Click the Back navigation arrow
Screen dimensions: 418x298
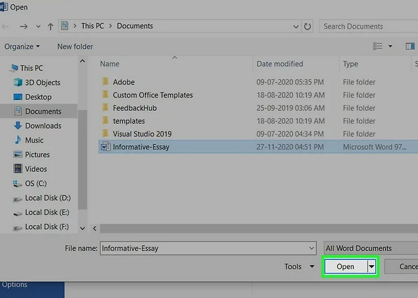(5, 26)
